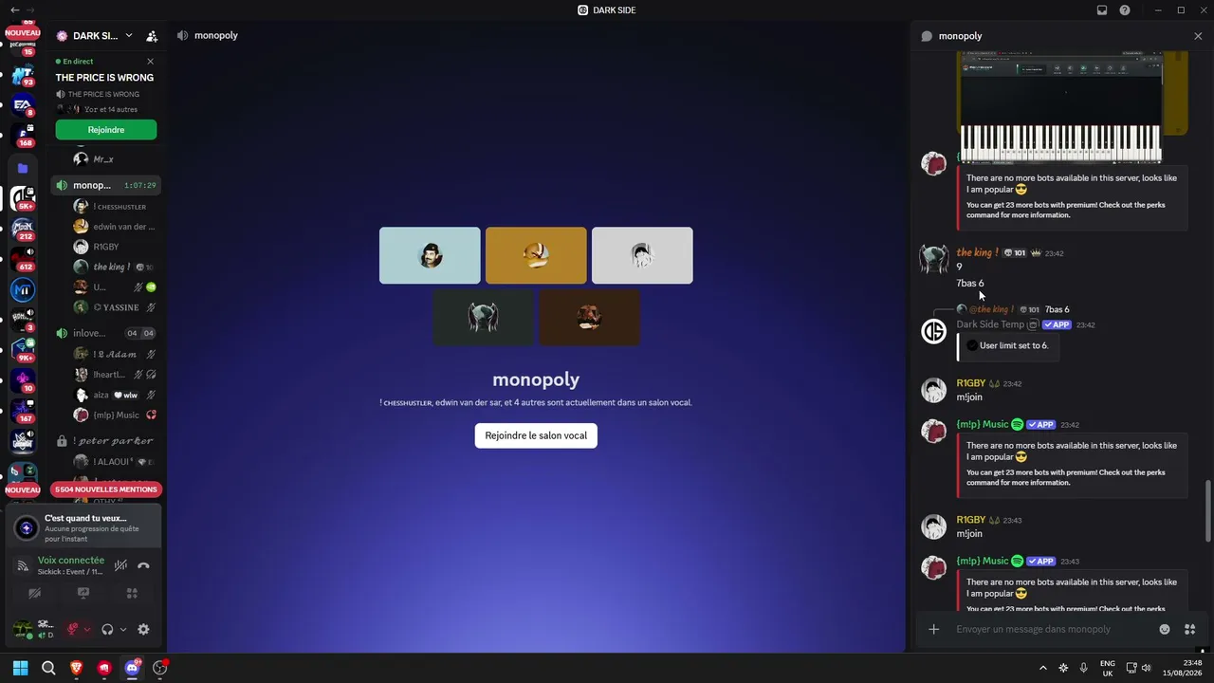Open the piano screenshot image in chat

point(1061,107)
